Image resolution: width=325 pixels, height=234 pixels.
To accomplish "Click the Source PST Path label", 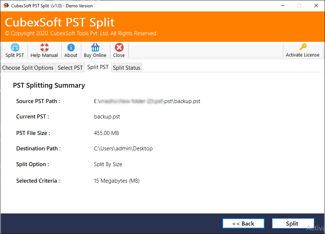I will [x=38, y=101].
